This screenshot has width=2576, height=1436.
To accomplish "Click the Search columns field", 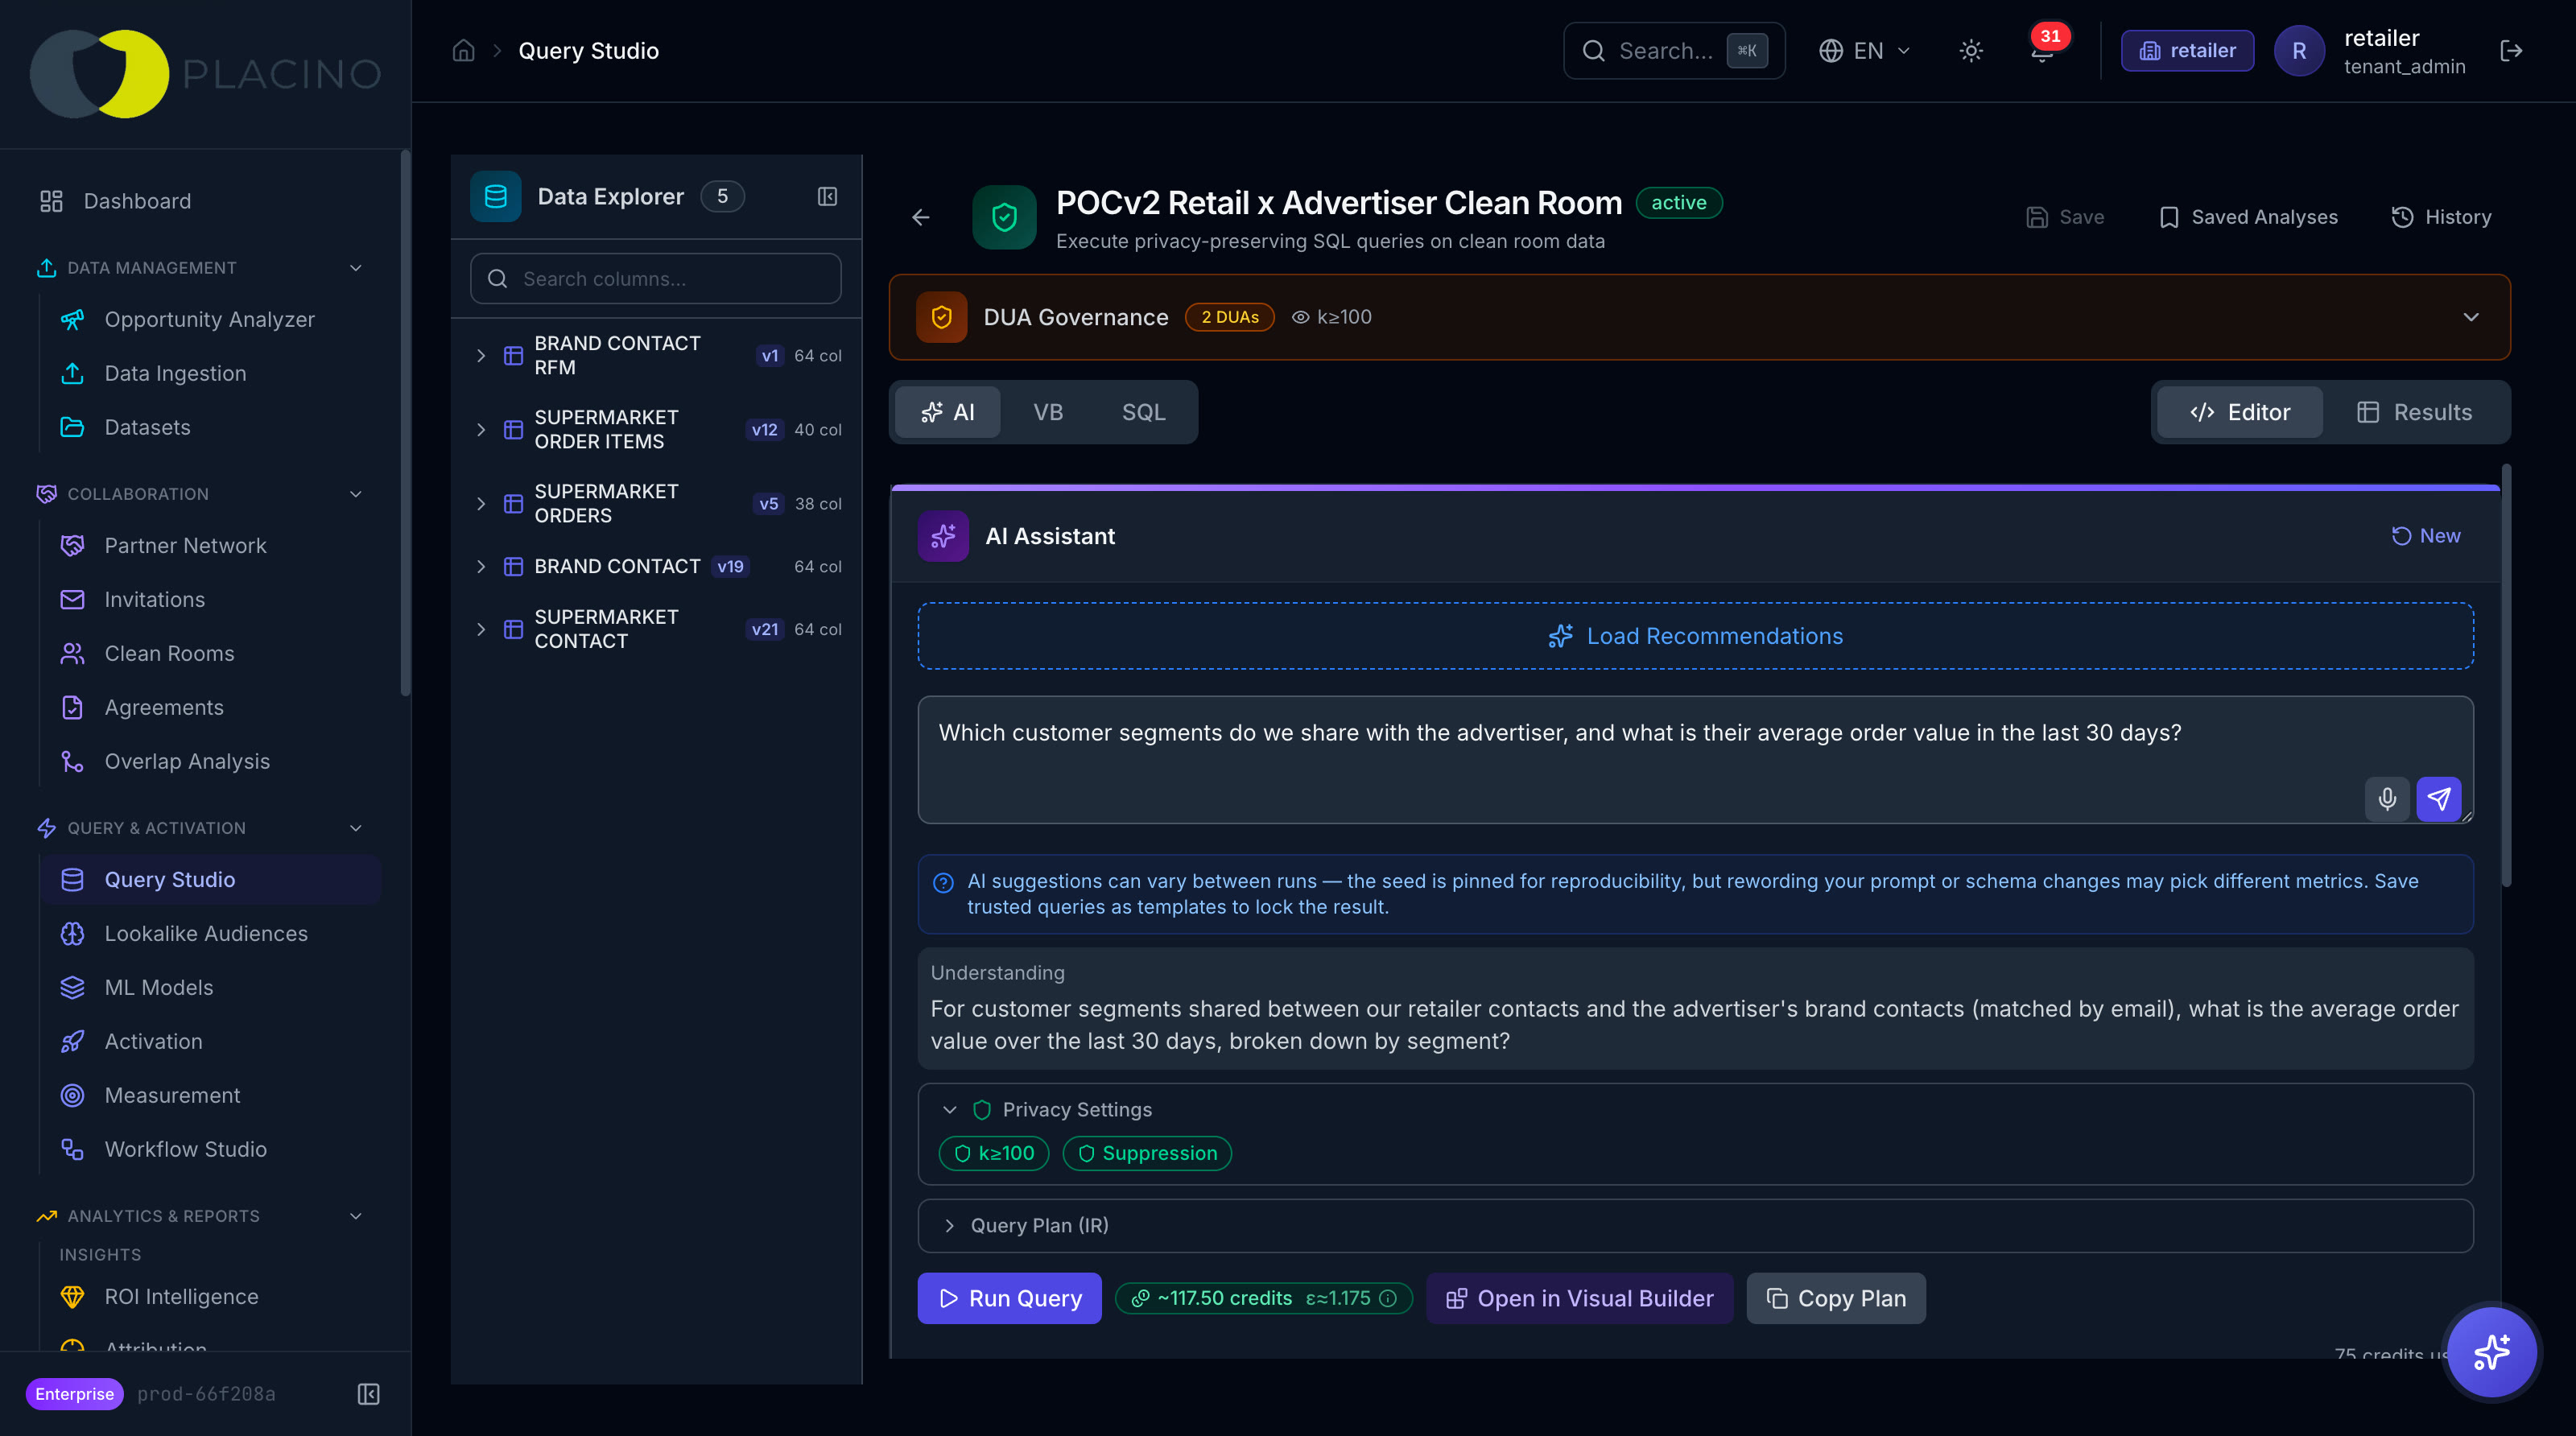I will point(655,278).
